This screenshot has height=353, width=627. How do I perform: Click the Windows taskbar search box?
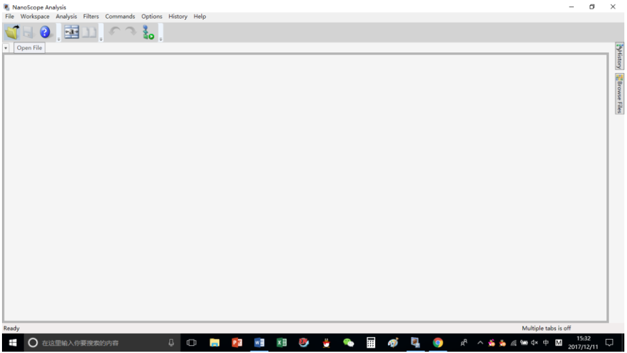pos(93,343)
